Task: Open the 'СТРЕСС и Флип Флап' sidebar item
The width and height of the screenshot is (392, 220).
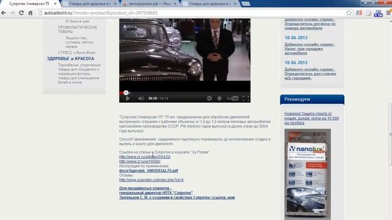Action: pyautogui.click(x=77, y=53)
